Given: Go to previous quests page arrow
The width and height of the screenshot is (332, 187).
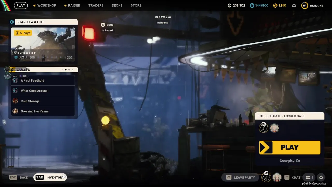Looking at the screenshot, I should tap(62, 70).
